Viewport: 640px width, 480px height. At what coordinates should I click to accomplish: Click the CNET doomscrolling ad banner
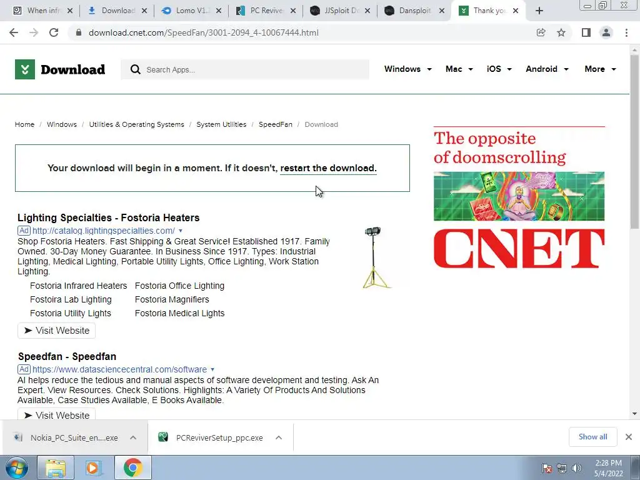tap(519, 198)
